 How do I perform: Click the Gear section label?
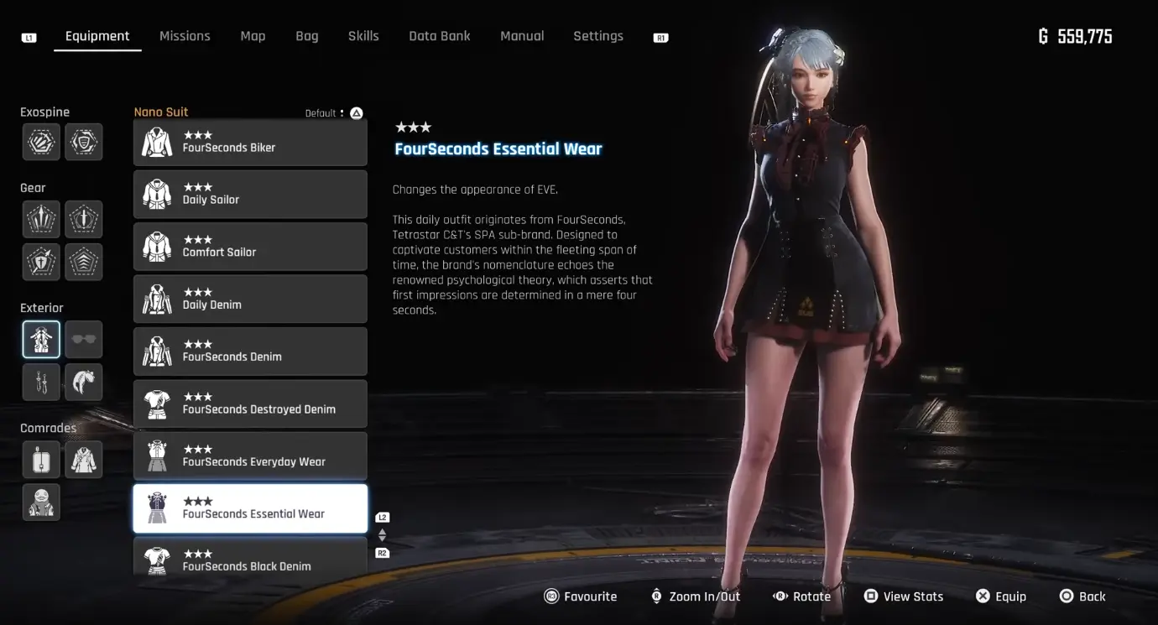pyautogui.click(x=33, y=188)
